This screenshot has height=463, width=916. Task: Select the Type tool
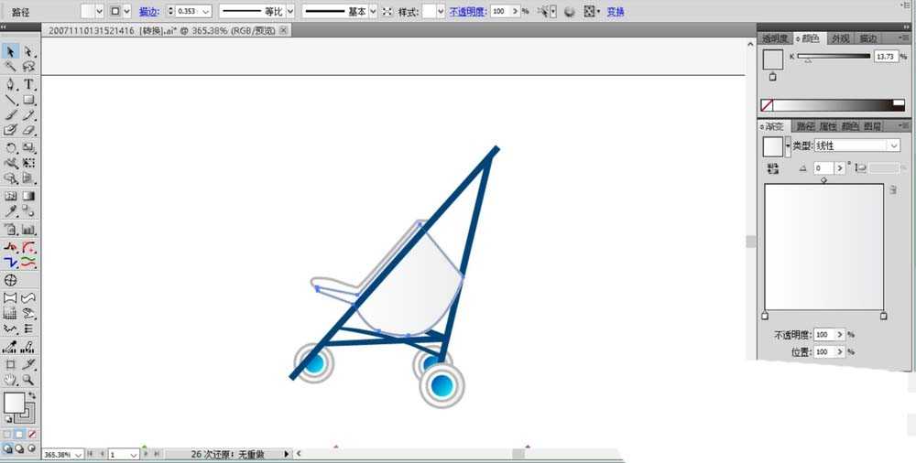[x=28, y=84]
